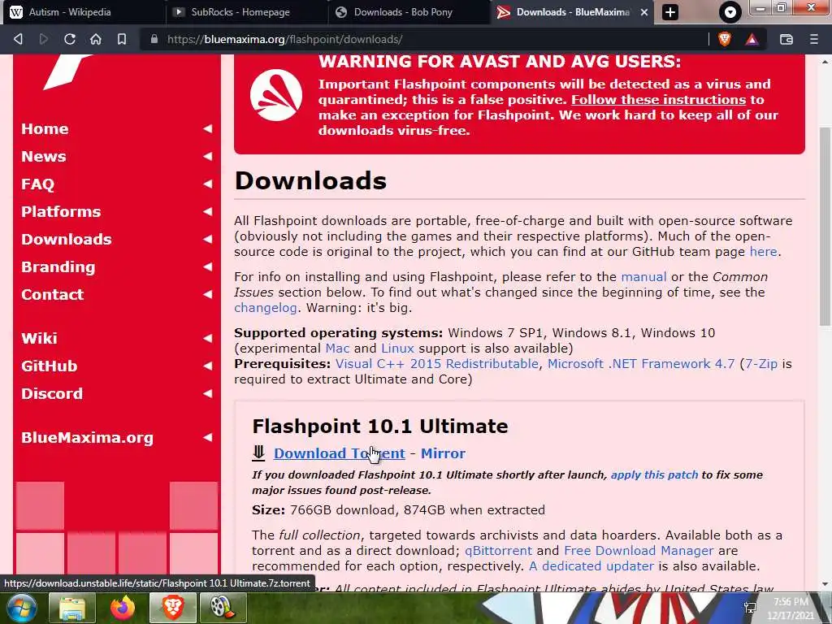
Task: Open the 7-Zip link
Action: (x=760, y=364)
